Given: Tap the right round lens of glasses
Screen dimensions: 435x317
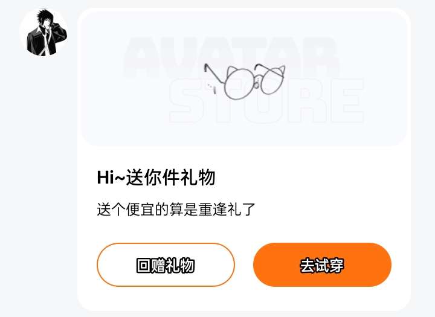Looking at the screenshot, I should [272, 80].
